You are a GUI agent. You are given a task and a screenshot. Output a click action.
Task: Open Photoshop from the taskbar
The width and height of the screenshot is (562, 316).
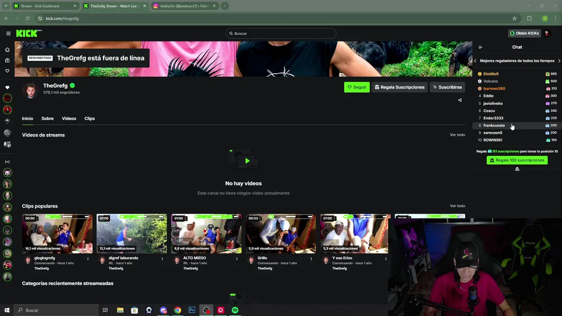click(192, 310)
